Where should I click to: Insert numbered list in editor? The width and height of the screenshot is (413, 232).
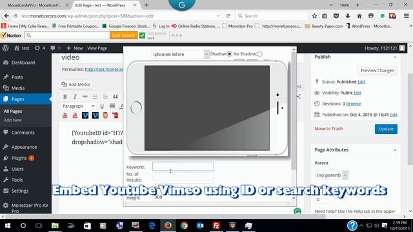pyautogui.click(x=105, y=97)
